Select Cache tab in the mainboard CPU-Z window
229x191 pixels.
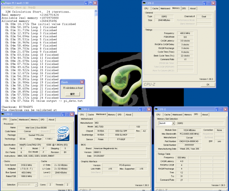[x=91, y=115]
